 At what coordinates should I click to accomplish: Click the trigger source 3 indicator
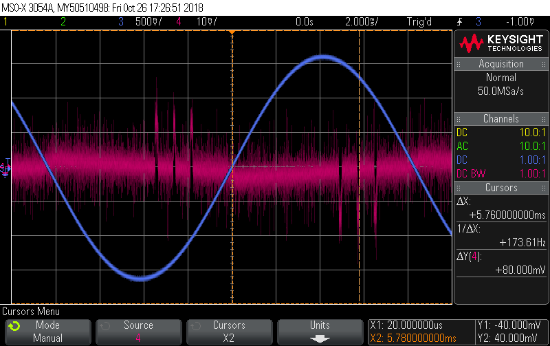pos(478,22)
